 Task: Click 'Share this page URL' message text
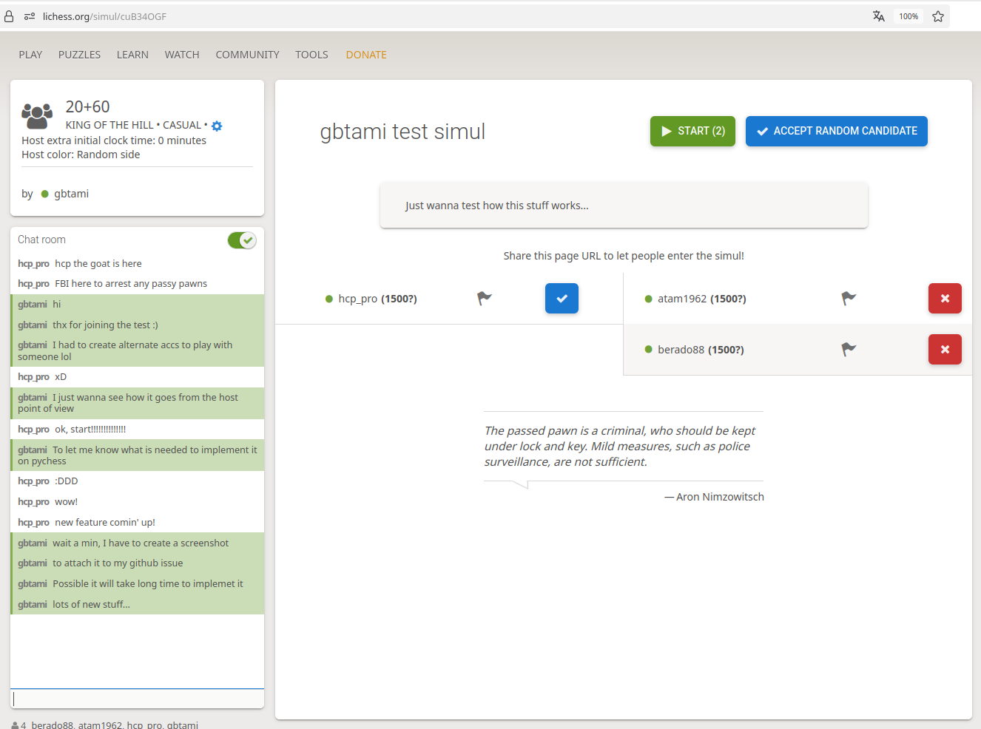[624, 256]
